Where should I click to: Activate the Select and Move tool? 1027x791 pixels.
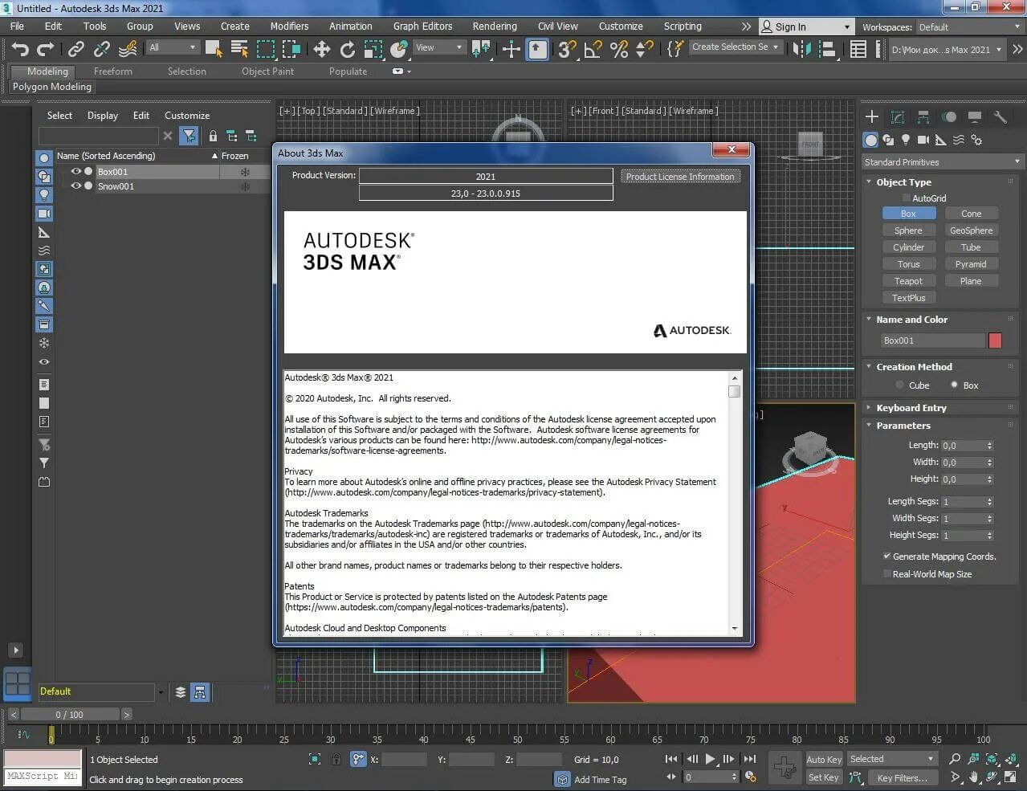pos(322,49)
